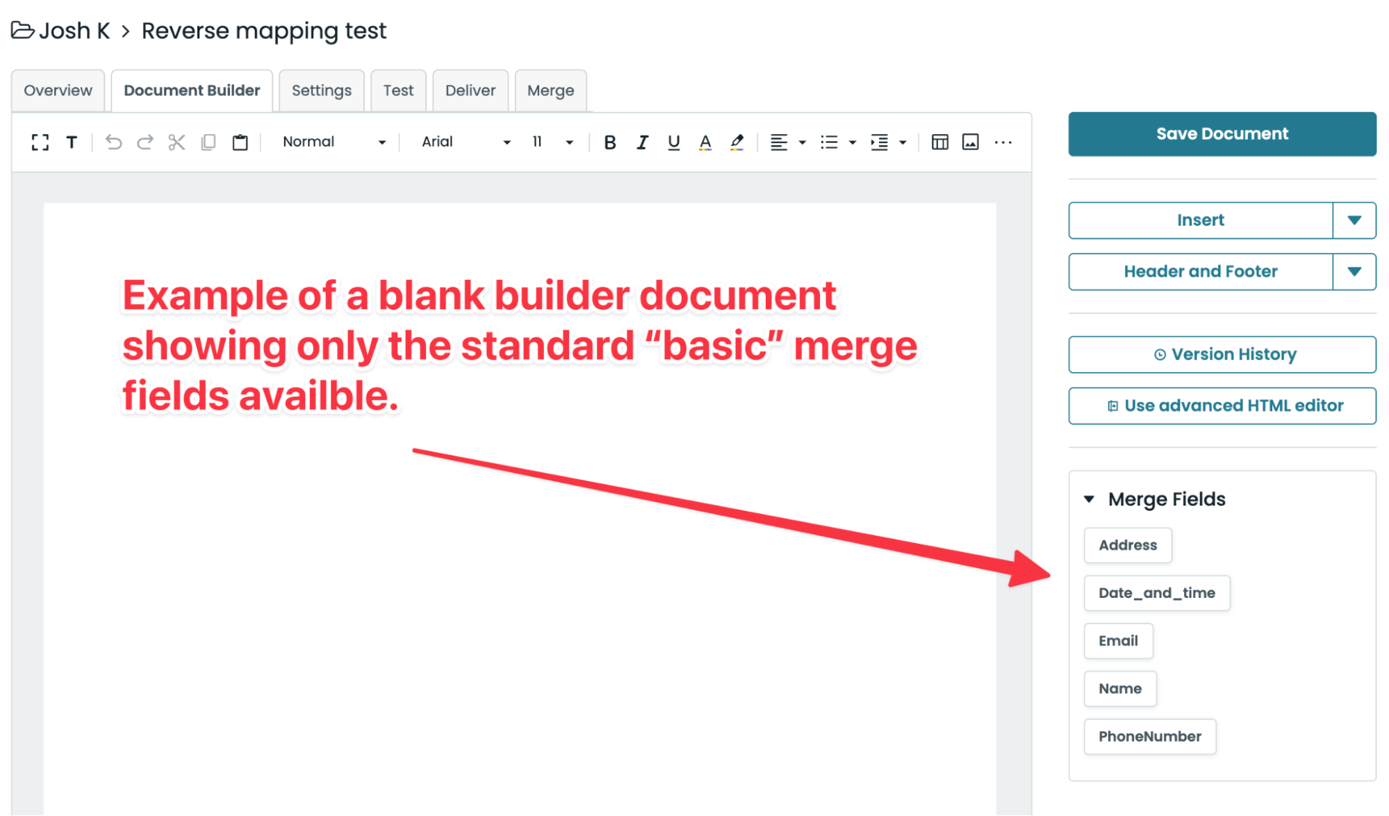Screen dimensions: 1389x816
Task: Click the paste clipboard icon
Action: click(x=240, y=142)
